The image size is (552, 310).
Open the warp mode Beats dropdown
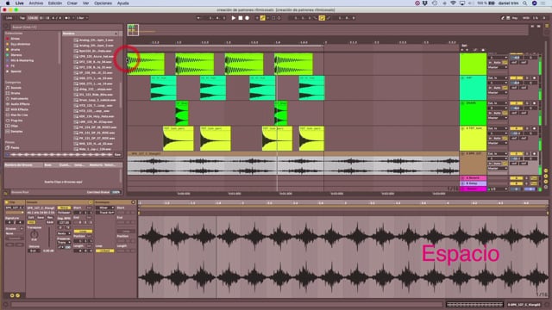[63, 233]
